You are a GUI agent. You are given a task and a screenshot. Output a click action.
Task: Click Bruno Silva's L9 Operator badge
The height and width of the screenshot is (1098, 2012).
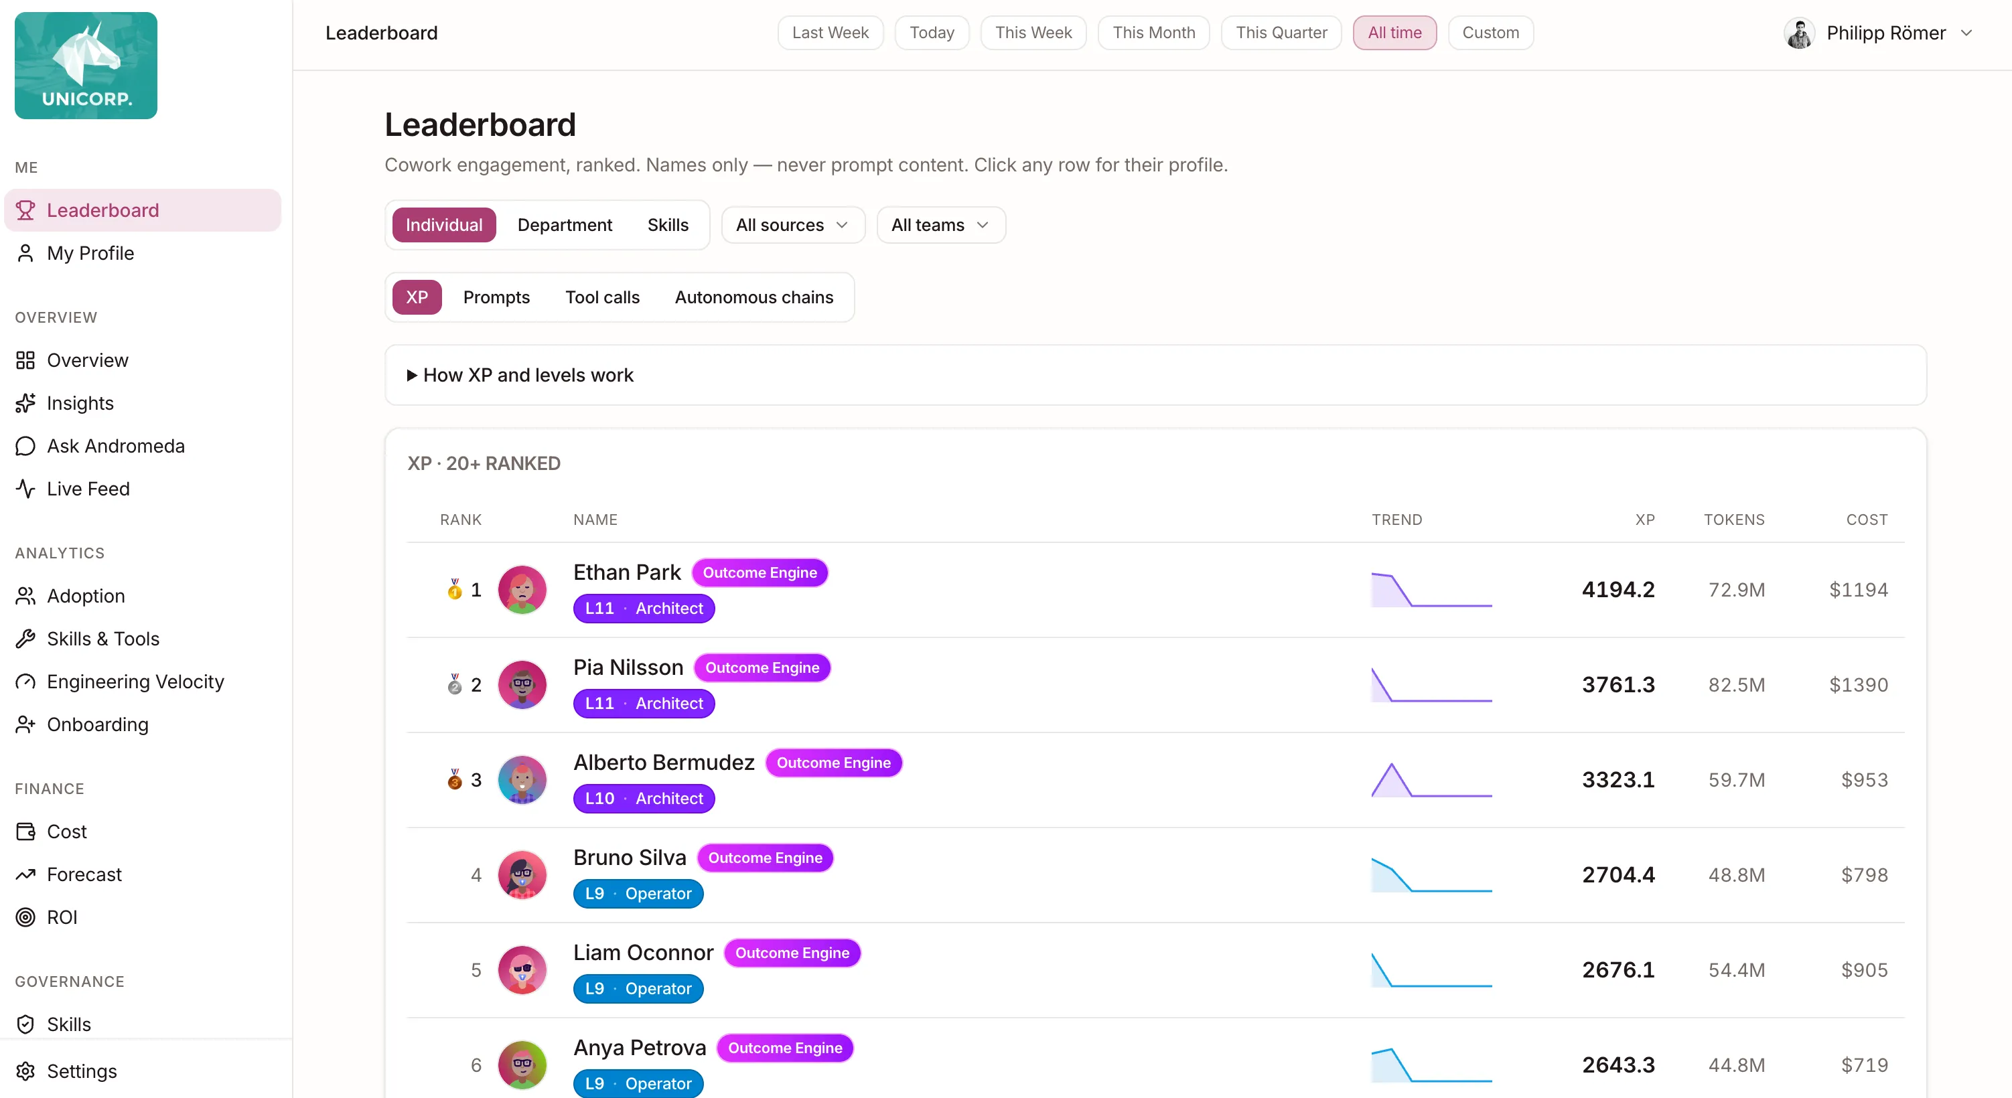pos(638,893)
